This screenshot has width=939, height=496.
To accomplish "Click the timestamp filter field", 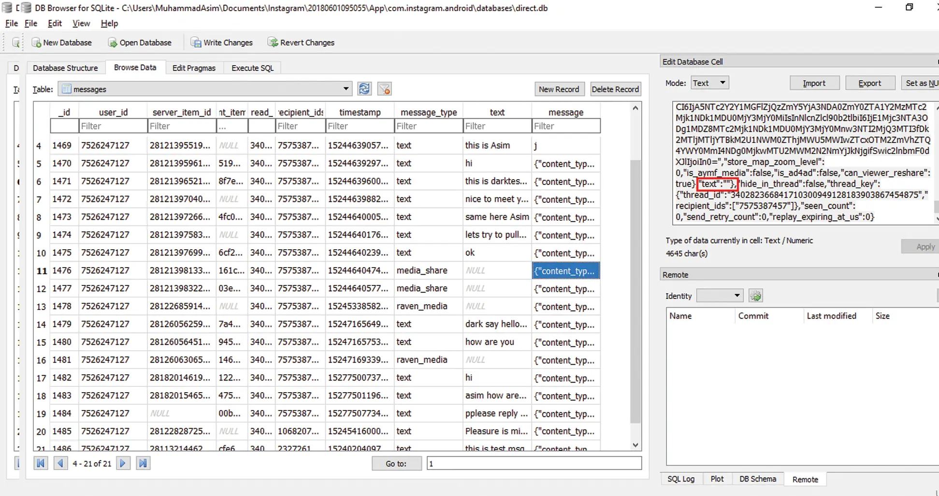I will 360,126.
